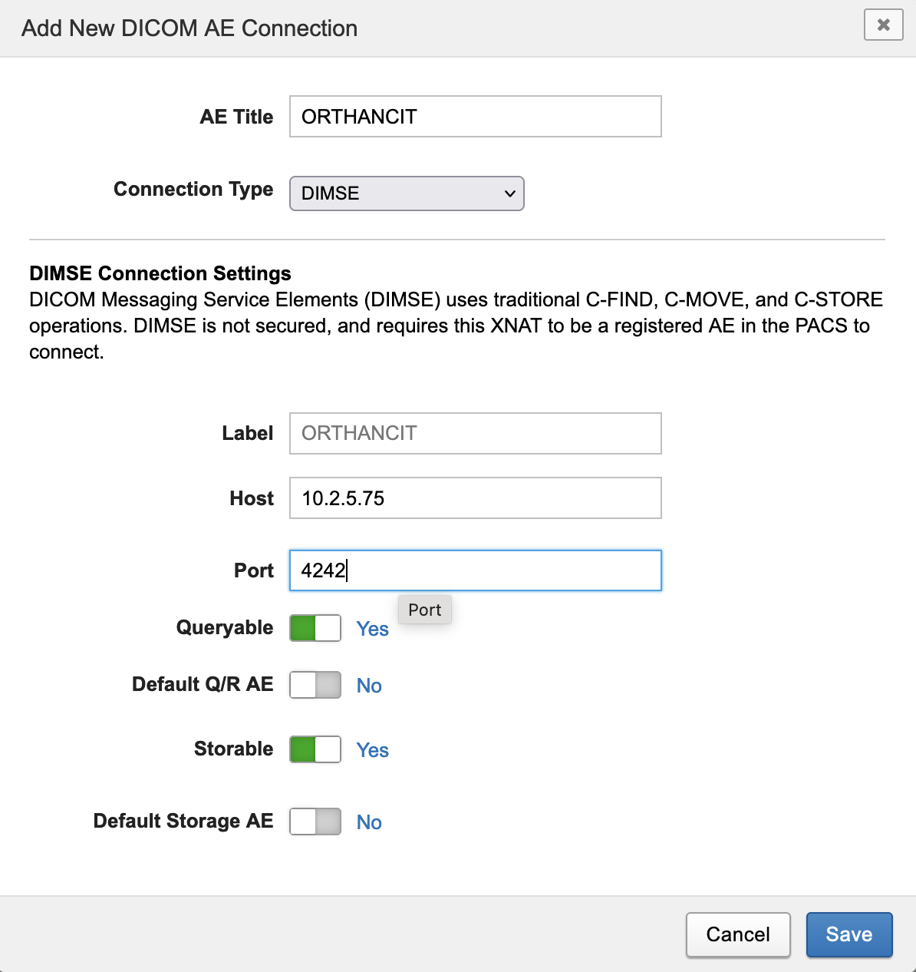This screenshot has height=972, width=916.
Task: Click into the Port field showing 4242
Action: pyautogui.click(x=475, y=570)
